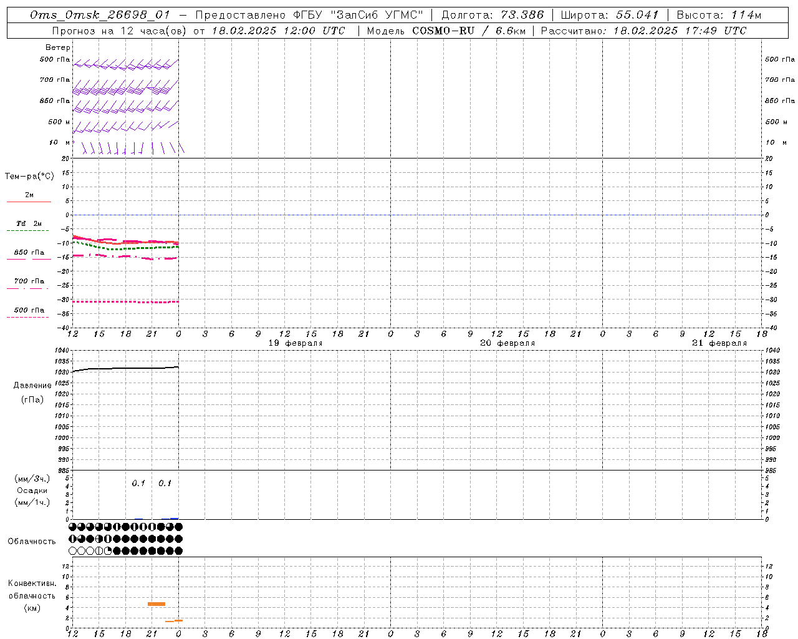Click the (мм/3ч.) precipitation unit label
Image resolution: width=798 pixels, height=639 pixels.
pos(32,479)
